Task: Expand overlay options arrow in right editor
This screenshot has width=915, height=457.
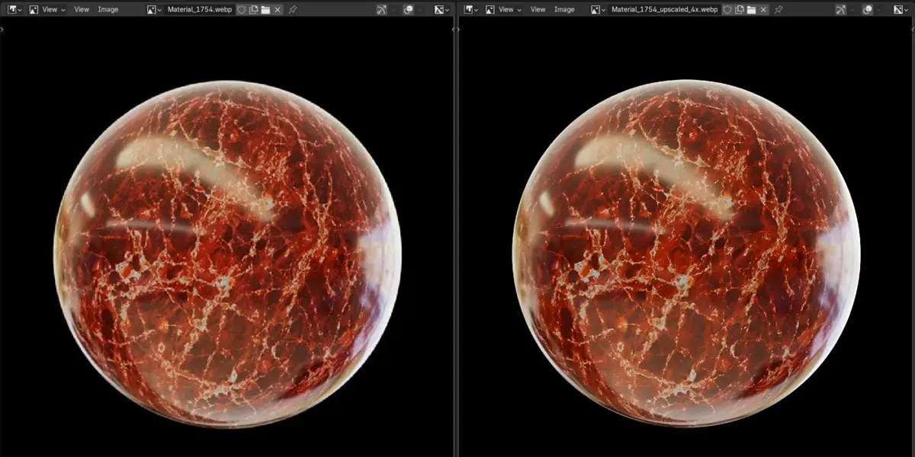Action: coord(880,9)
